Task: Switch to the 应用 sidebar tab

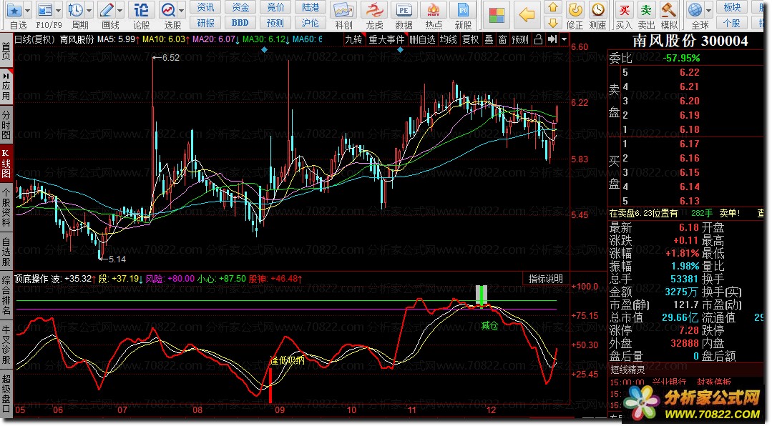Action: point(6,87)
